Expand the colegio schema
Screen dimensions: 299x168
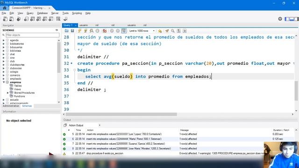coord(4,72)
